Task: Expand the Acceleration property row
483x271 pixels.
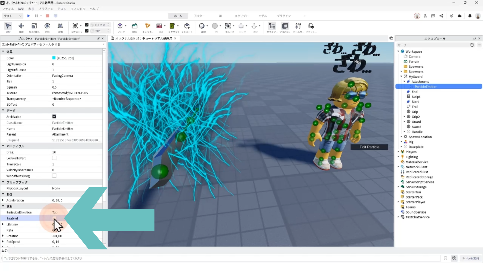Action: pyautogui.click(x=3, y=200)
